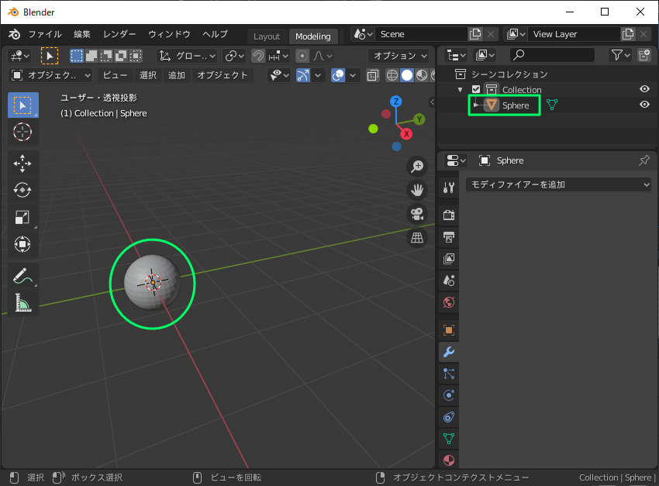Image resolution: width=659 pixels, height=486 pixels.
Task: Open the Physics properties tab
Action: (449, 395)
